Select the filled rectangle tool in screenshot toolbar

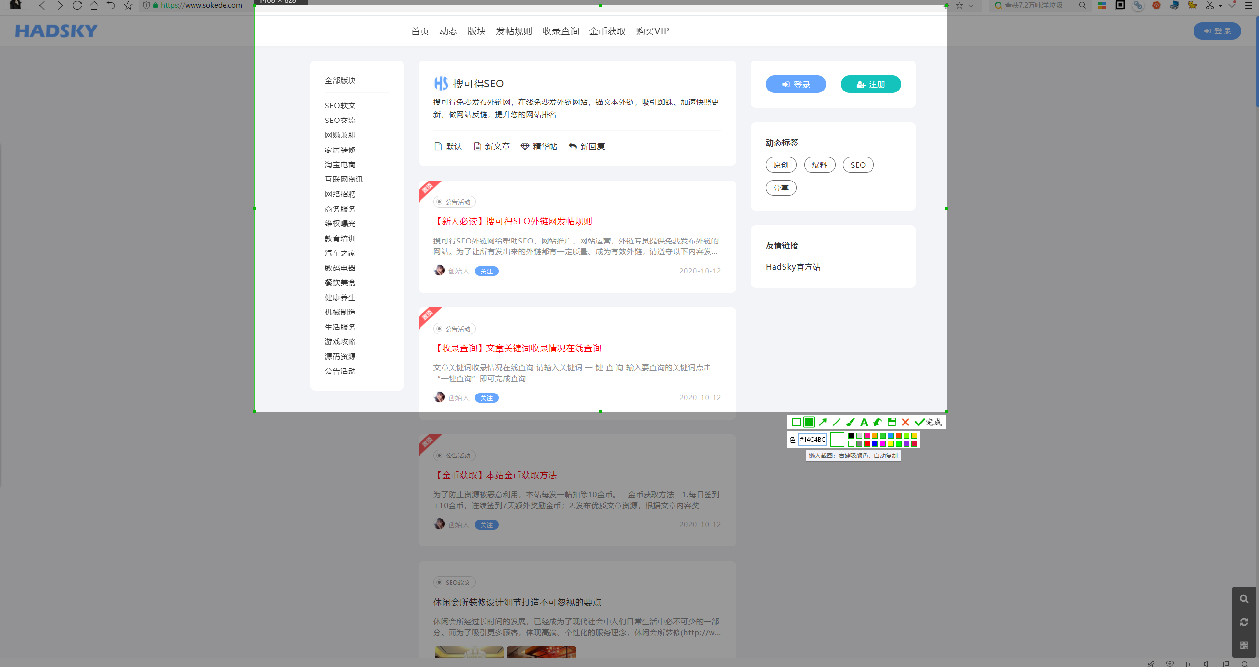(809, 422)
